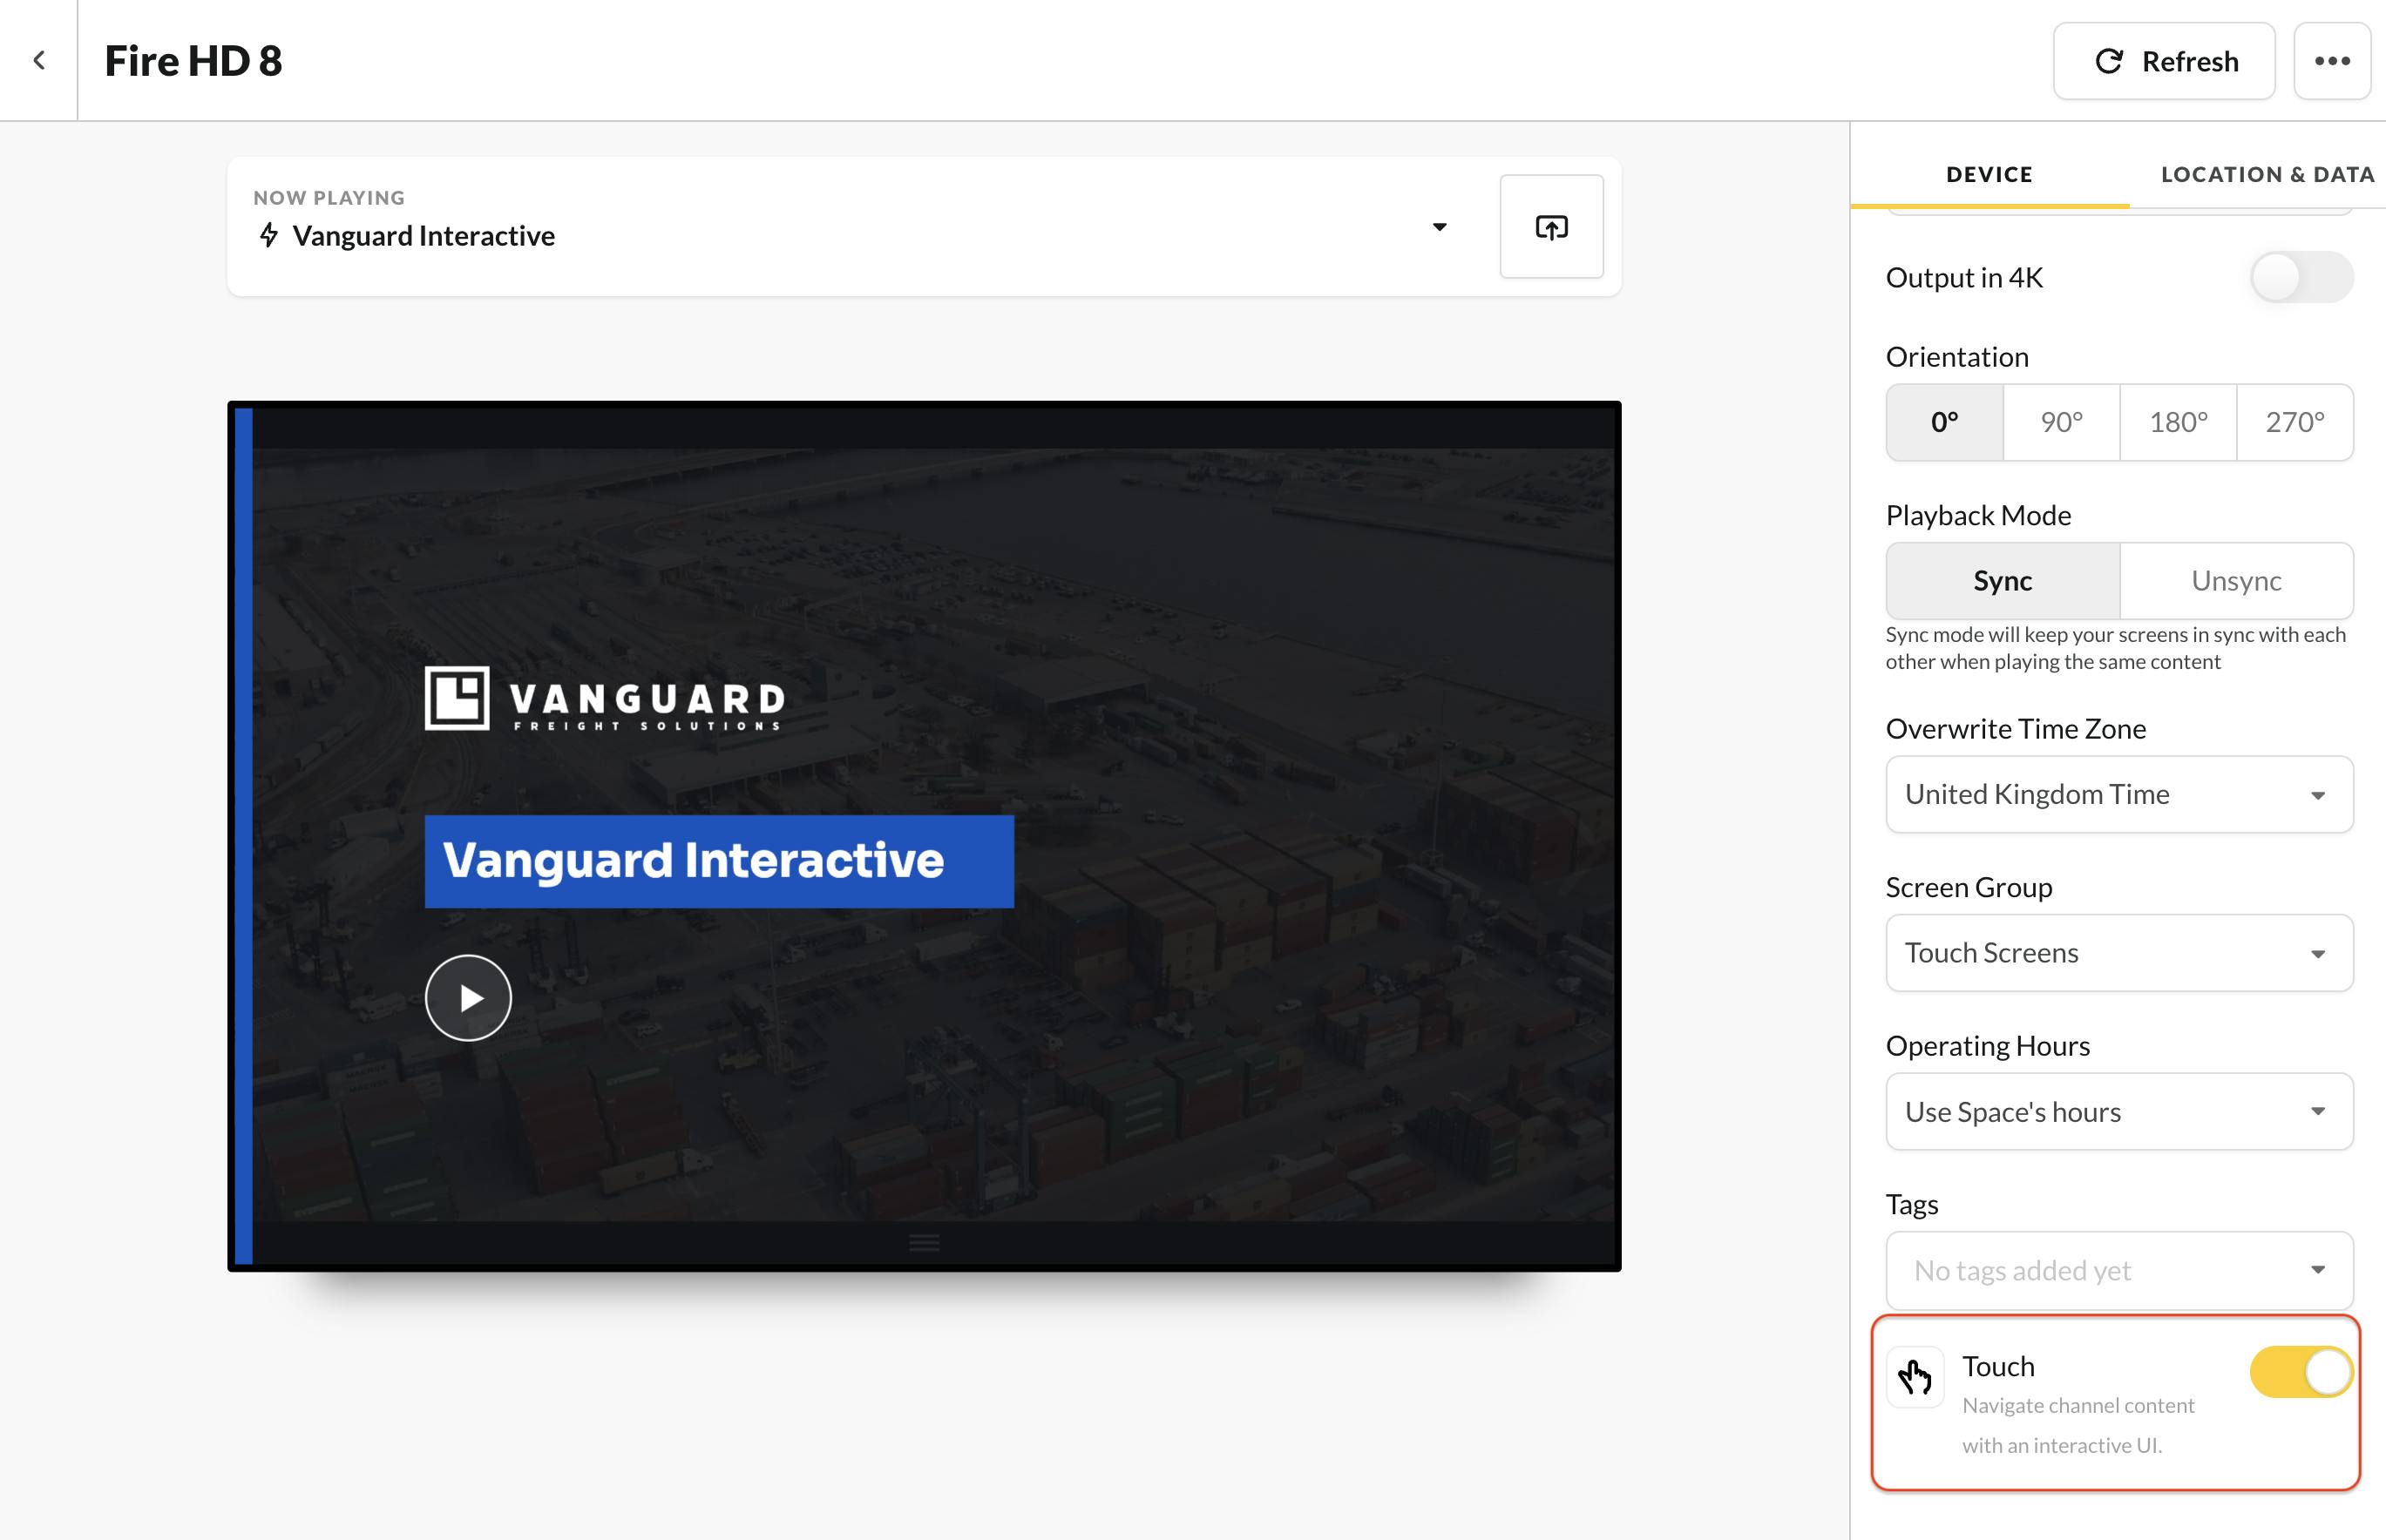Open the Operating Hours dropdown
The image size is (2386, 1540).
[x=2118, y=1112]
